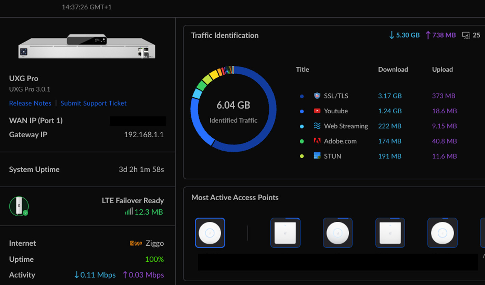Click the Title column header
Viewport: 485px width, 285px height.
tap(302, 69)
